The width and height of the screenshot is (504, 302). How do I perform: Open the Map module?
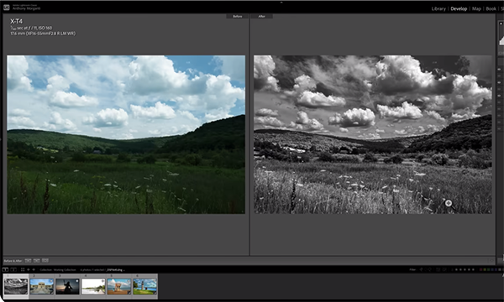476,8
